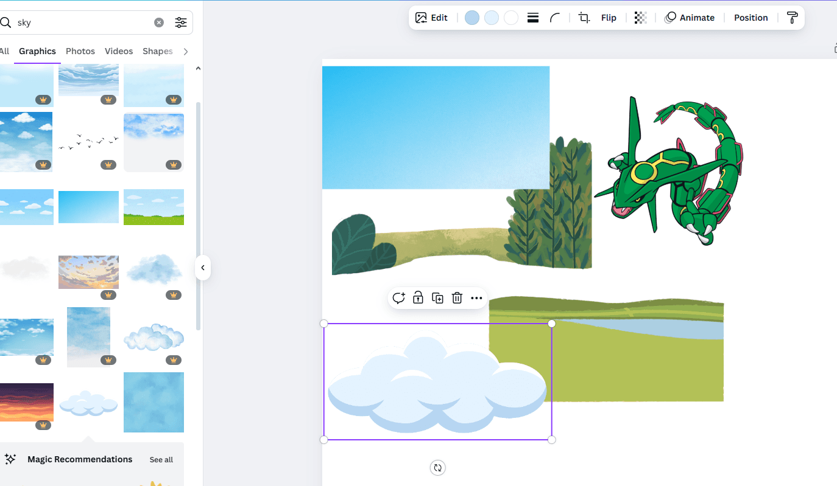Toggle lock on the selected cloud

418,298
